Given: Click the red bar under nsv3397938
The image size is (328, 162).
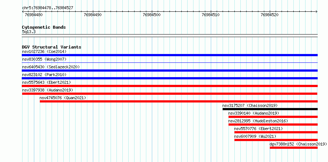Looking at the screenshot, I should point(170,94).
